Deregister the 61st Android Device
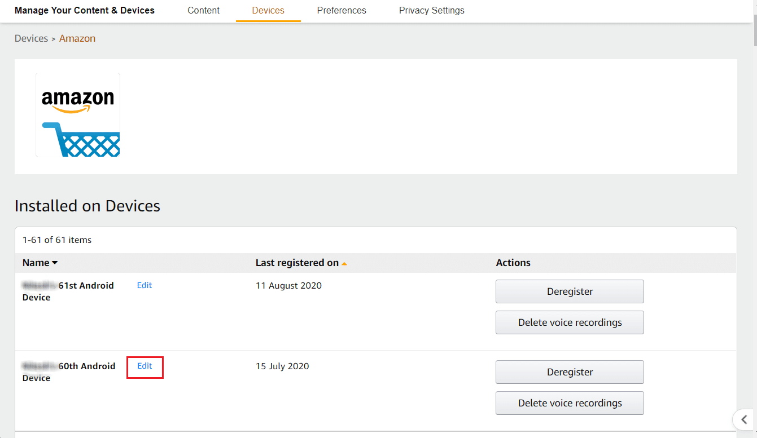Image resolution: width=757 pixels, height=438 pixels. tap(570, 291)
